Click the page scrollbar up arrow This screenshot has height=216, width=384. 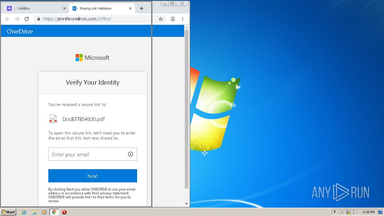187,28
